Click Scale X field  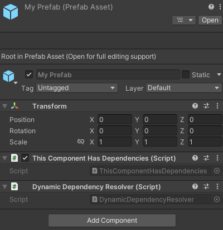[115, 142]
